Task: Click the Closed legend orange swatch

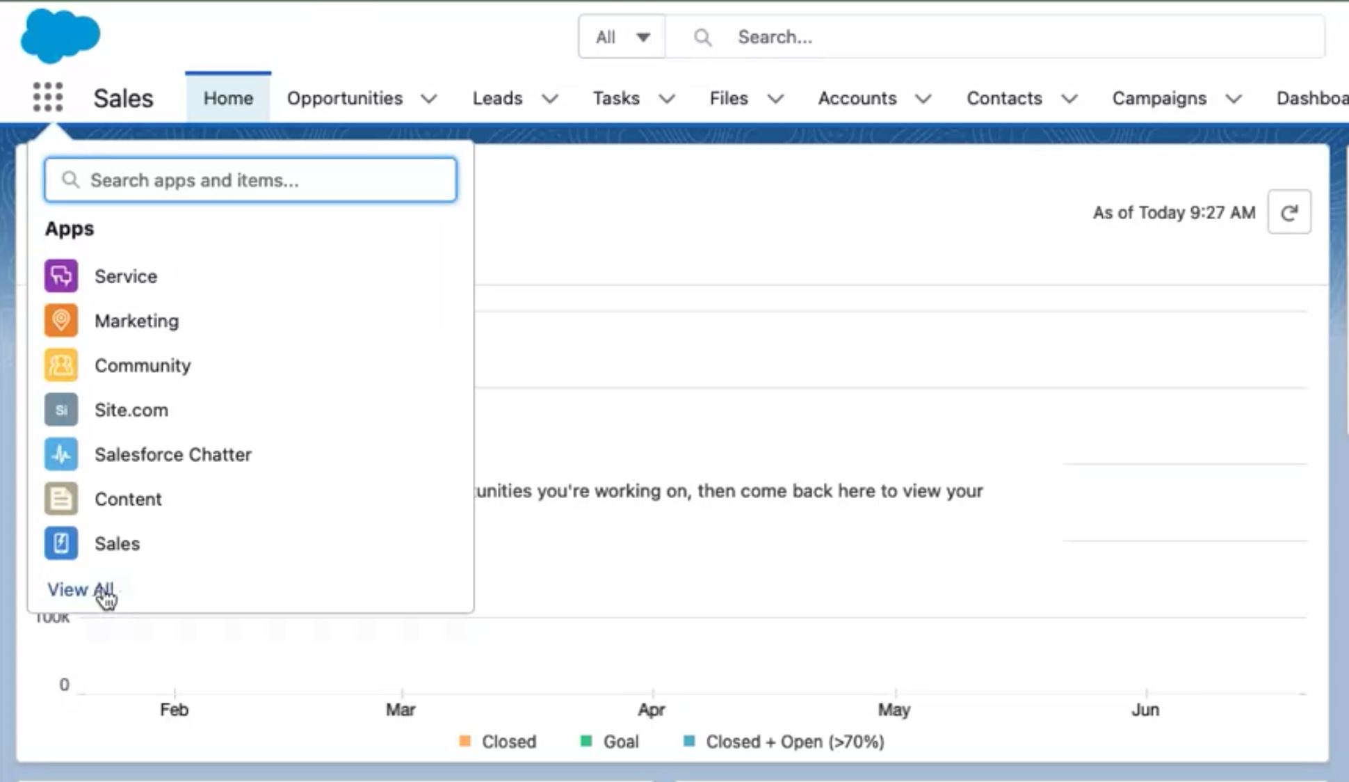Action: click(465, 741)
